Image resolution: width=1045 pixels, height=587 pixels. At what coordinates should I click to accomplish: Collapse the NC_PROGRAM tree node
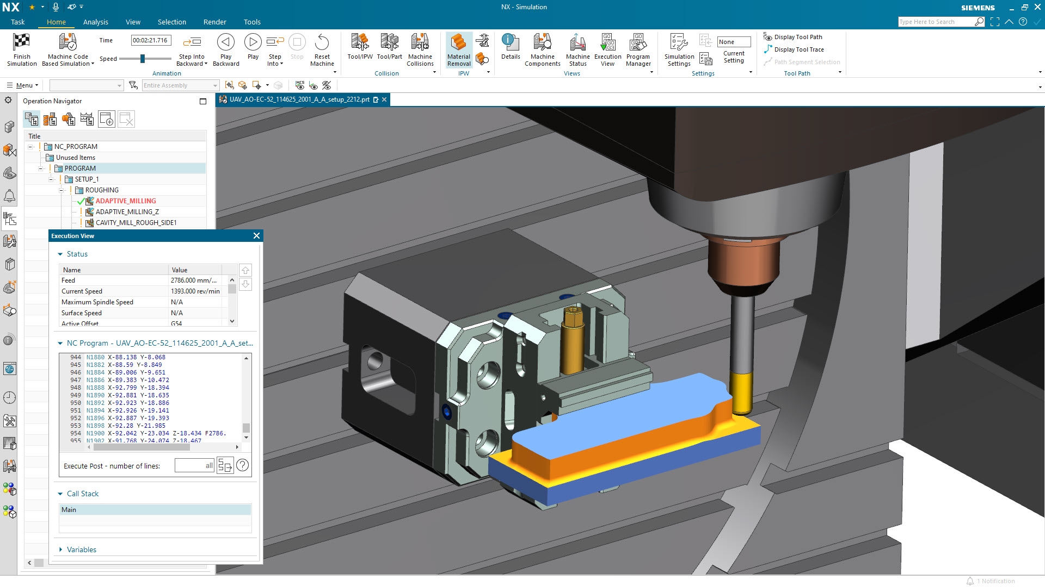click(31, 147)
